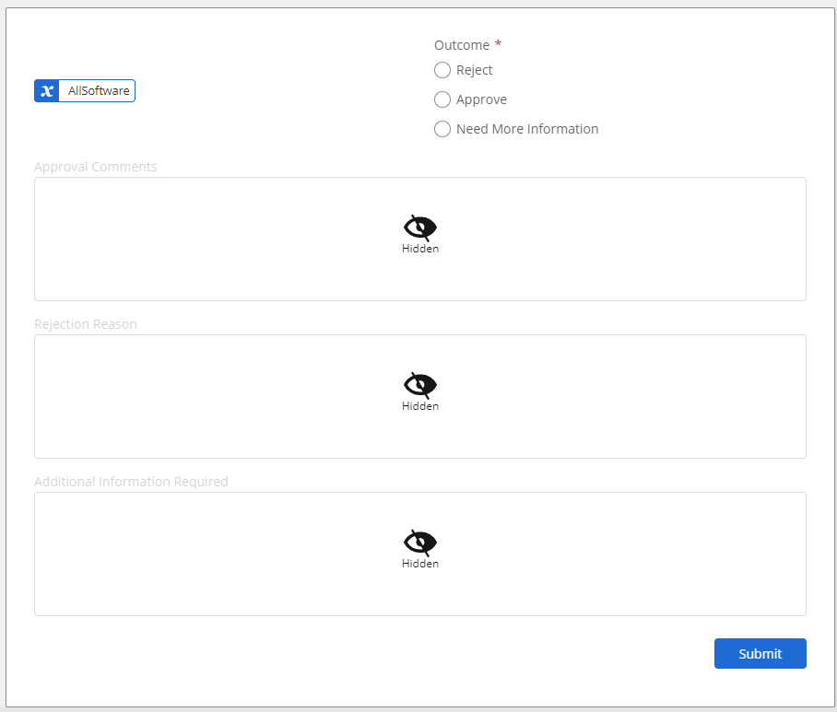Focus the Rejection Reason text box
Screen dimensions: 837x712
[x=420, y=396]
